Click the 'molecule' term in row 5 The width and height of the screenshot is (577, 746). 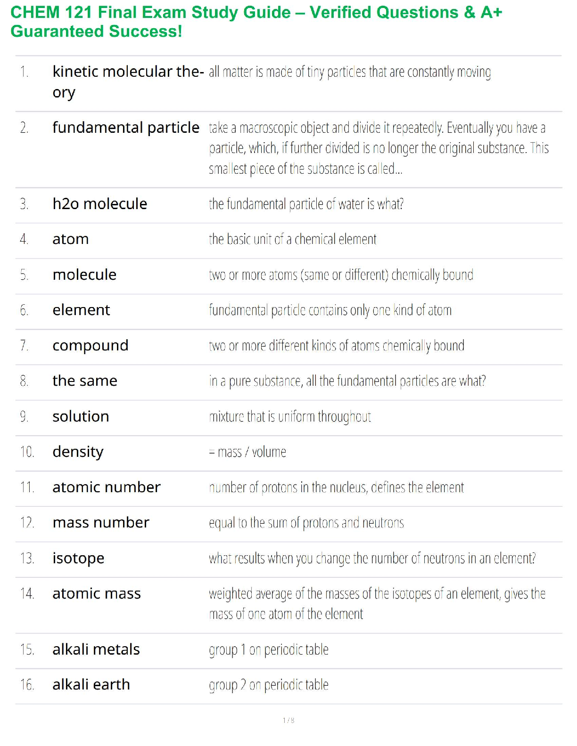pos(84,275)
